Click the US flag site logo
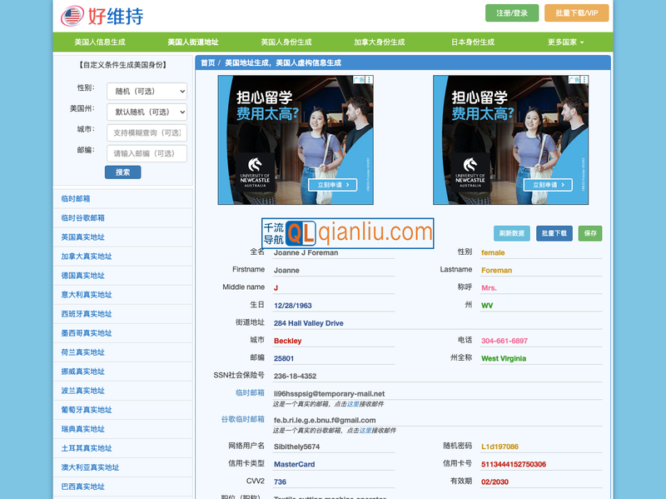This screenshot has width=666, height=499. tap(72, 16)
